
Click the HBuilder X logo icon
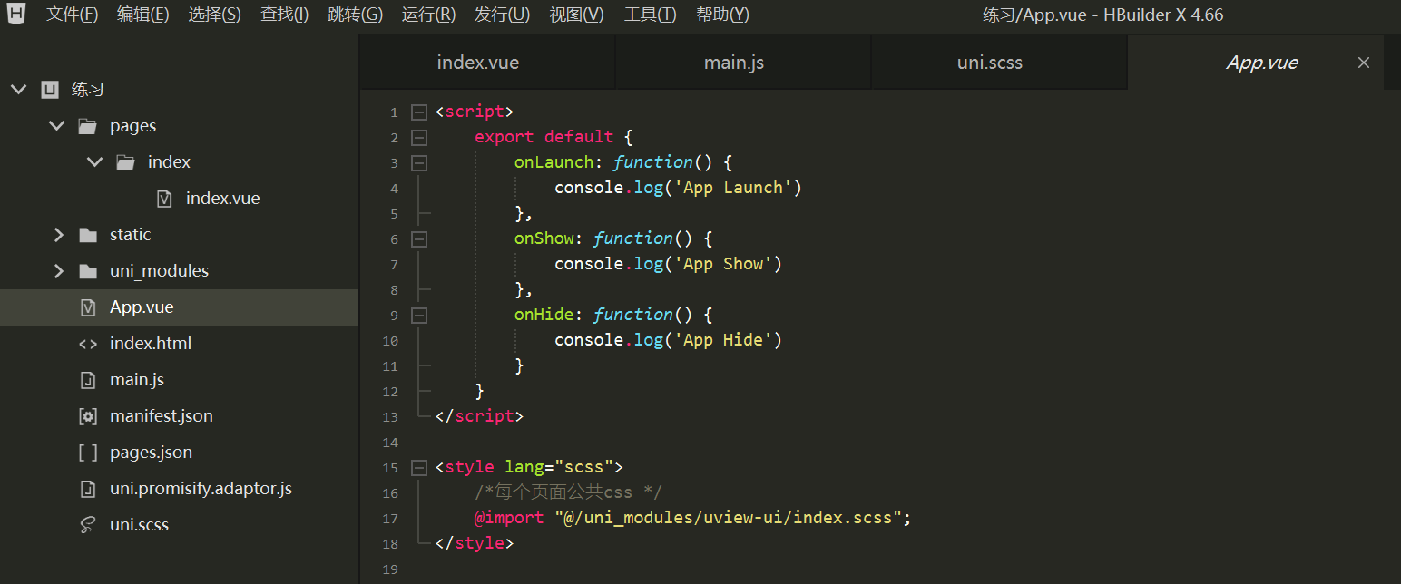click(15, 14)
